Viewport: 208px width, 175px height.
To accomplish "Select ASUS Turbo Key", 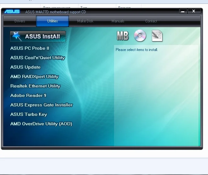I will pos(29,115).
